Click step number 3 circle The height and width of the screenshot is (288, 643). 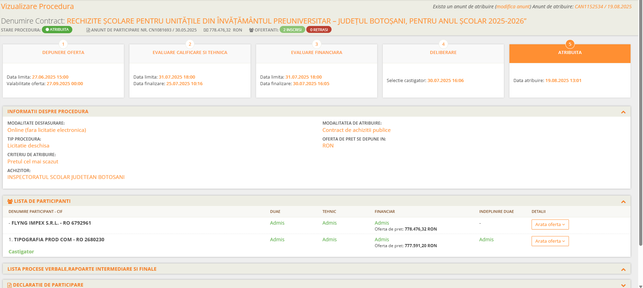[x=317, y=44]
